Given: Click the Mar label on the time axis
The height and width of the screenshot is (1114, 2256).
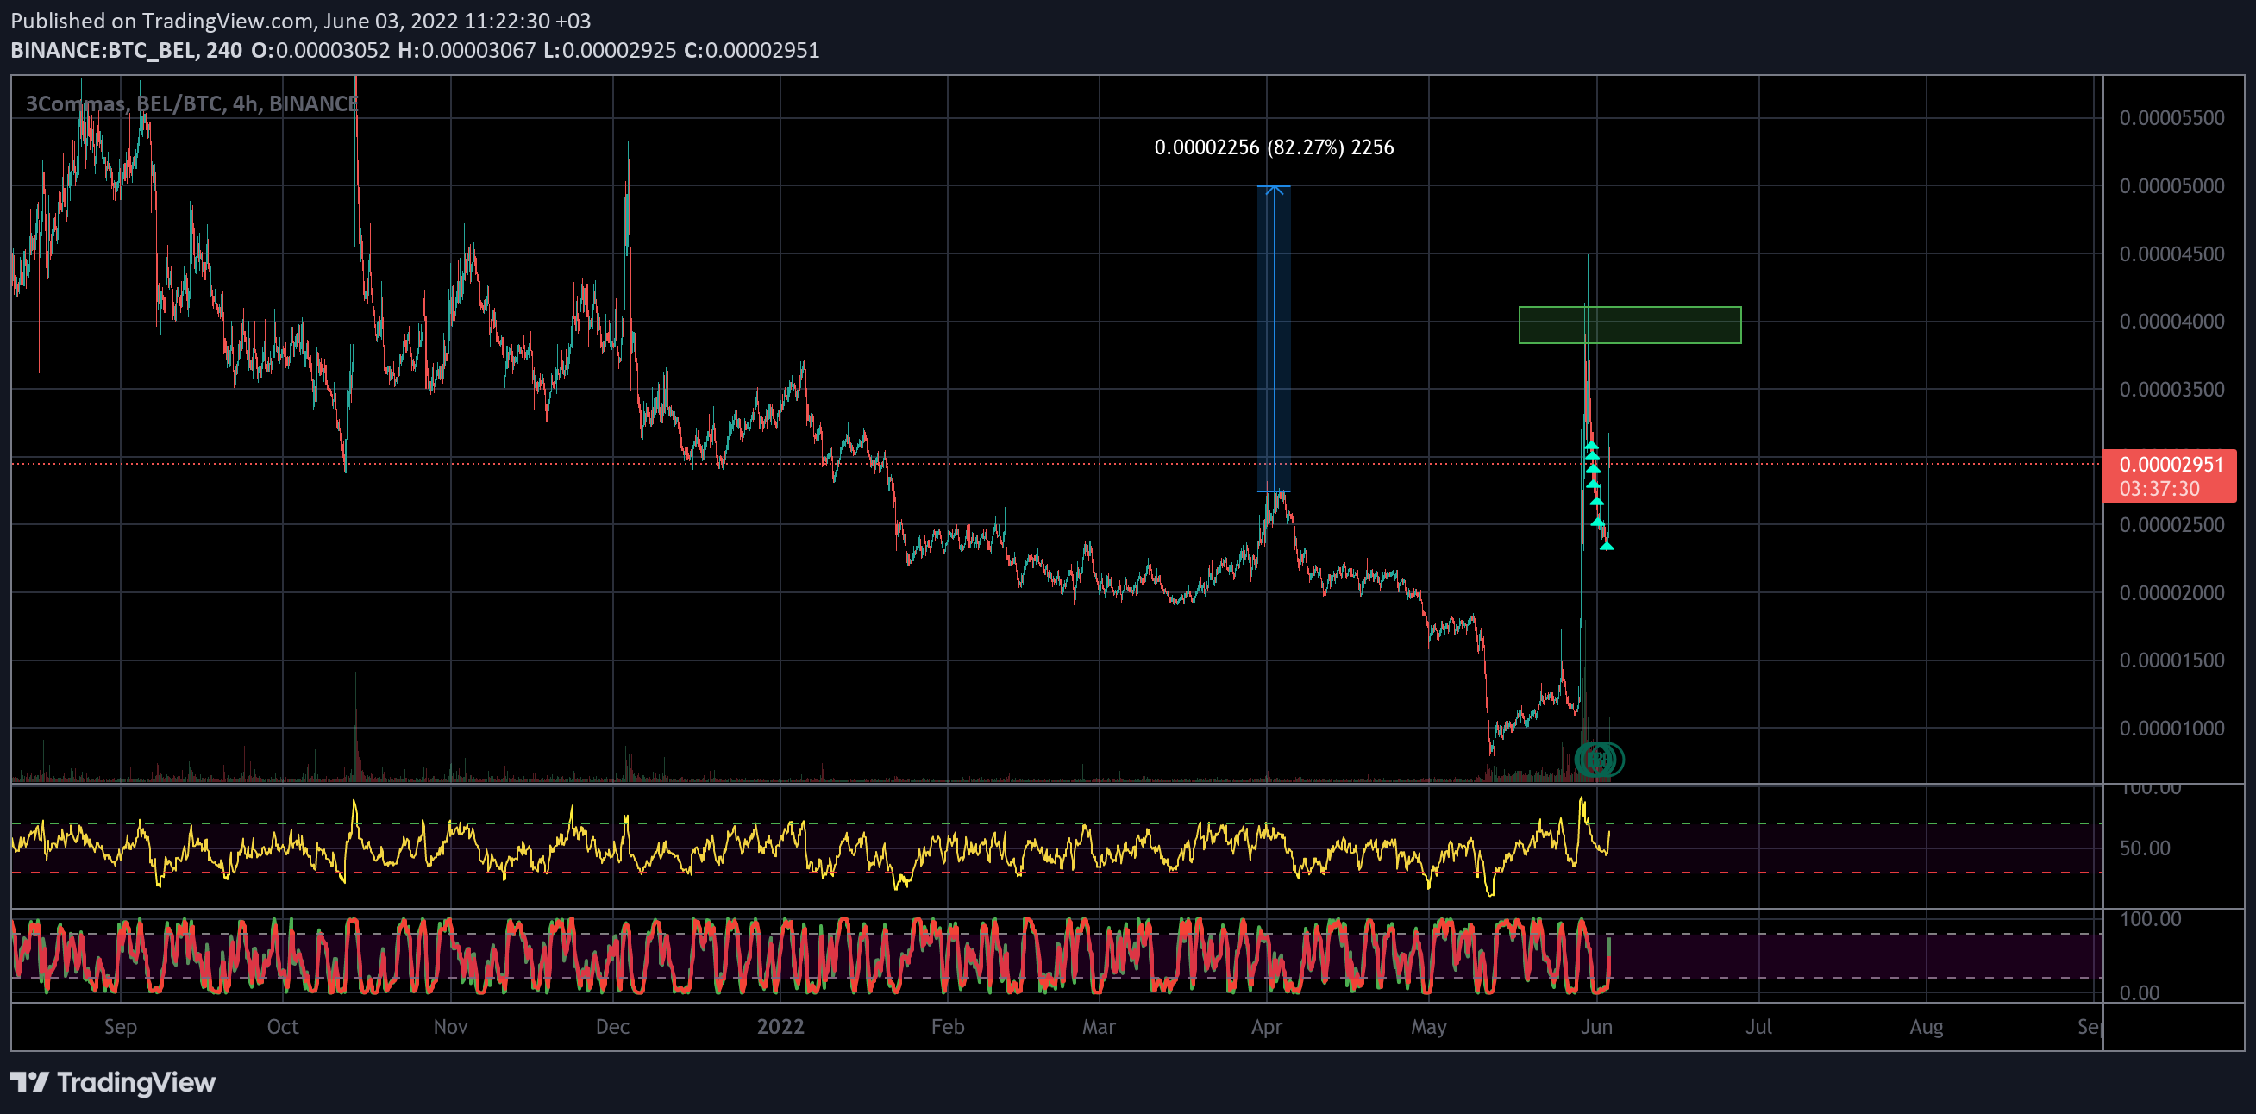Looking at the screenshot, I should 1099,1026.
